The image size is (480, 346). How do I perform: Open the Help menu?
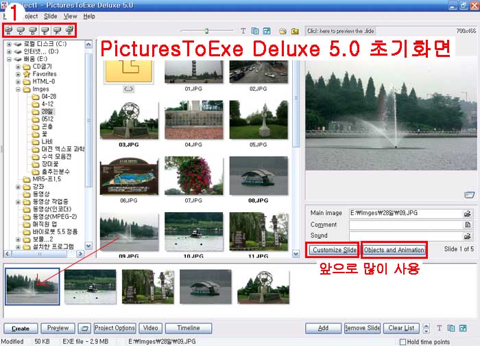89,16
